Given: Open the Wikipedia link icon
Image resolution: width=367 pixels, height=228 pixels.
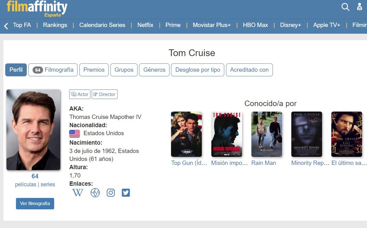Looking at the screenshot, I should [78, 193].
